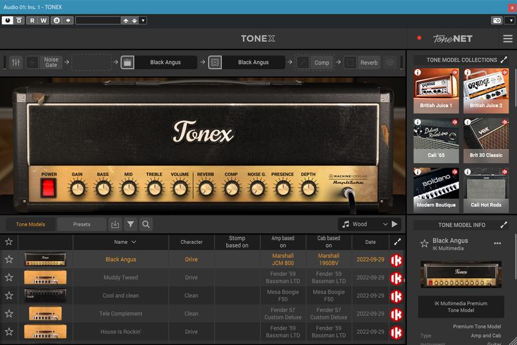Image resolution: width=517 pixels, height=345 pixels.
Task: Click the NOISE G. knob
Action: click(x=257, y=189)
